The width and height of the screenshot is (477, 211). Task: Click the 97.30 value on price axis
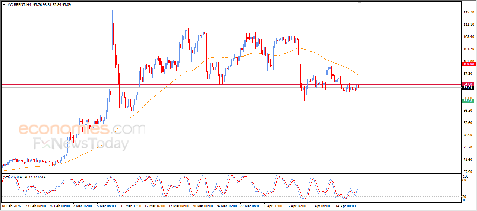coord(468,74)
